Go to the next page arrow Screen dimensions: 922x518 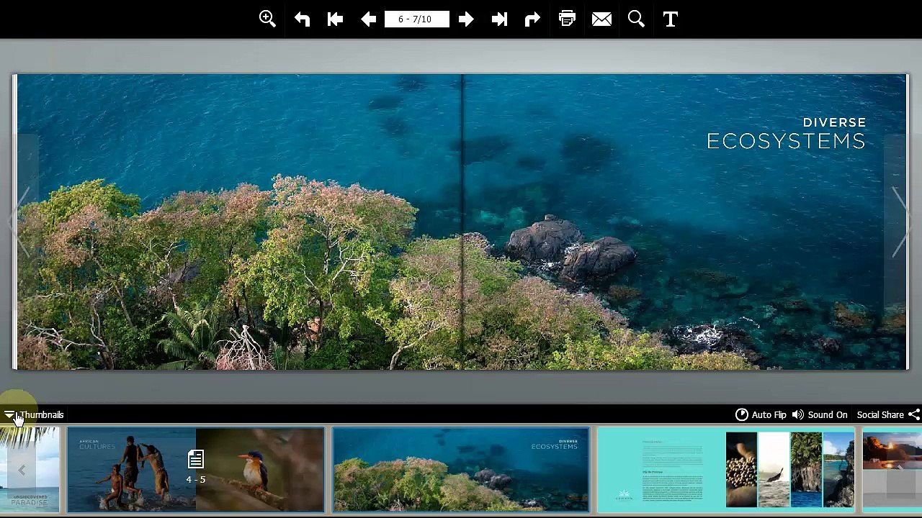point(466,19)
